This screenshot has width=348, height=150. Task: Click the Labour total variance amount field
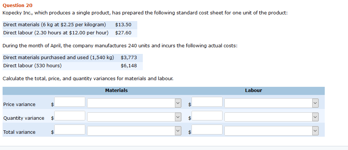tap(207, 130)
